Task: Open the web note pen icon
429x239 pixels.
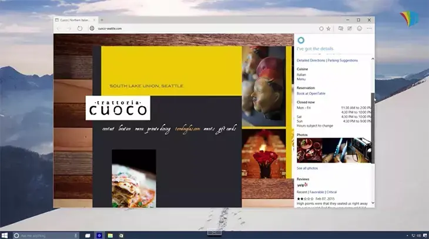Action: pos(350,28)
